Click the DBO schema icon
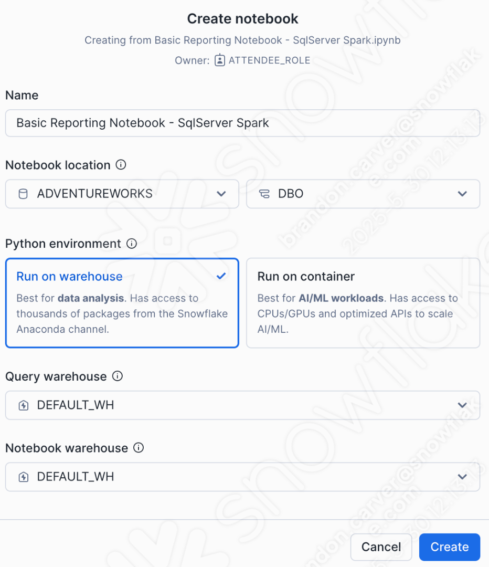 click(x=264, y=194)
